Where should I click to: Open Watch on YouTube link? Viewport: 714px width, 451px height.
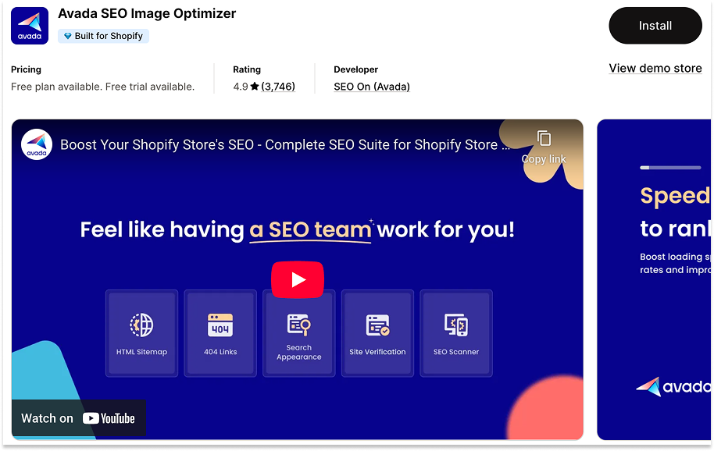coord(78,418)
